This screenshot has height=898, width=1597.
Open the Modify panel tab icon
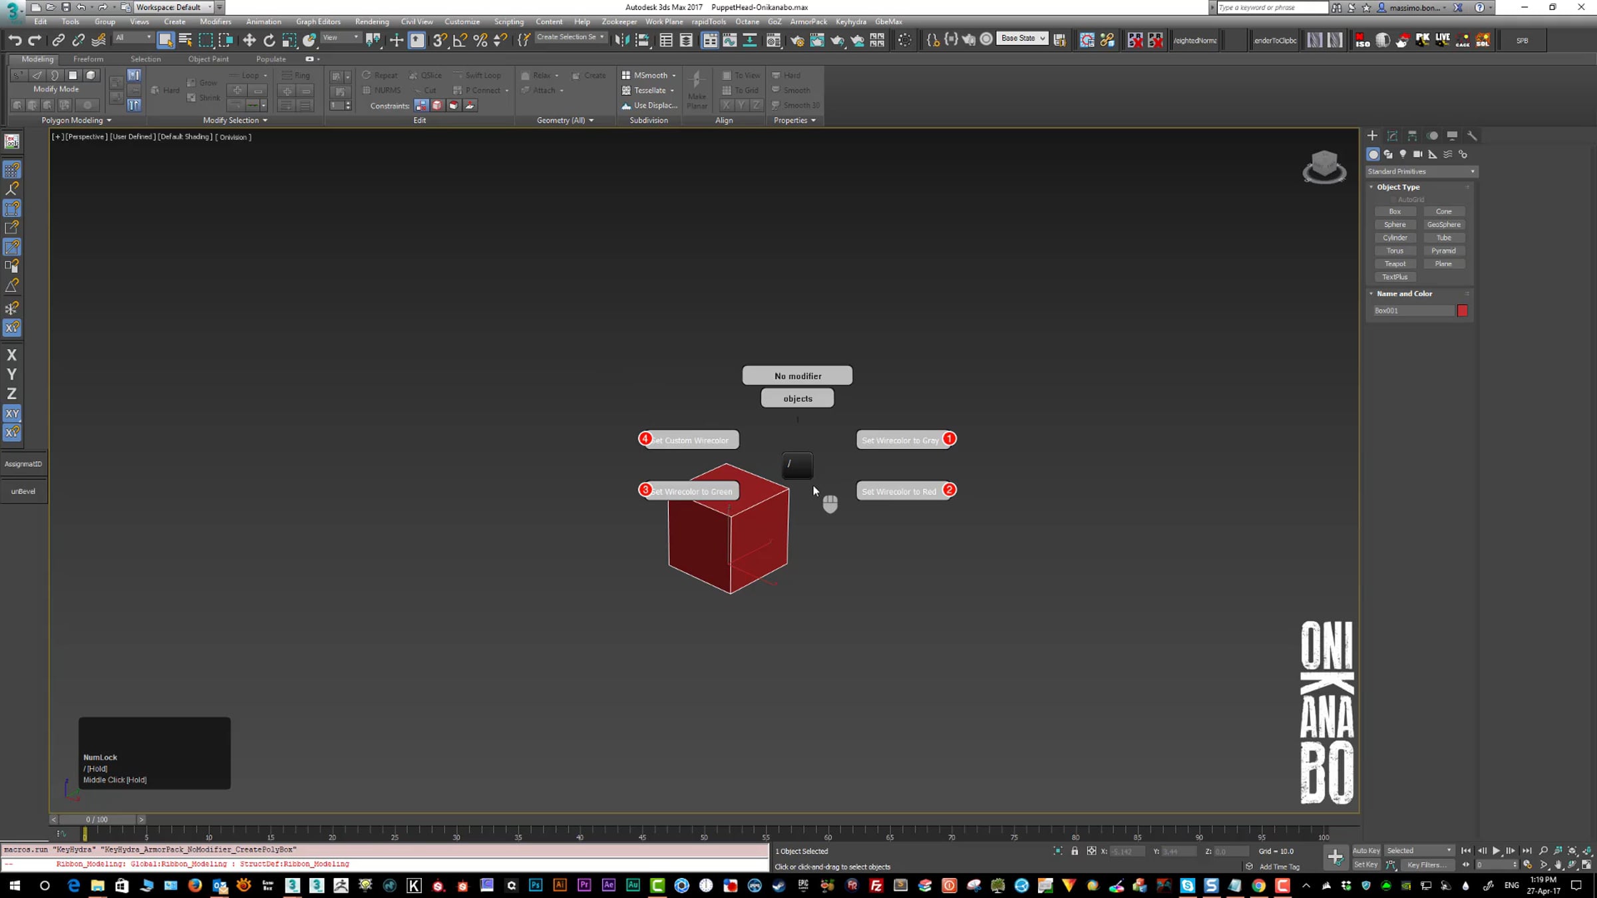tap(1392, 136)
